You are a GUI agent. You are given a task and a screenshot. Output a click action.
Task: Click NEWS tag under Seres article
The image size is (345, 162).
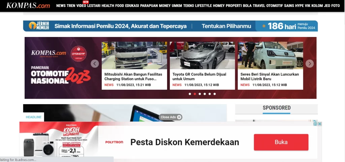[245, 85]
